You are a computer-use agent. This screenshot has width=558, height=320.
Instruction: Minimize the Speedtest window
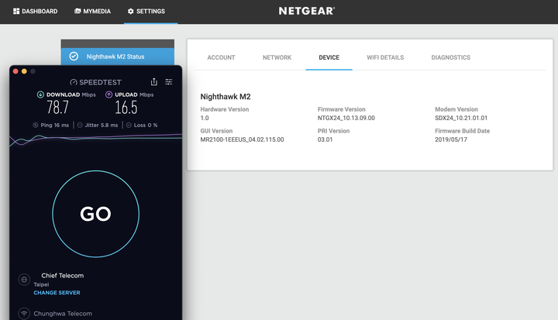coord(24,71)
